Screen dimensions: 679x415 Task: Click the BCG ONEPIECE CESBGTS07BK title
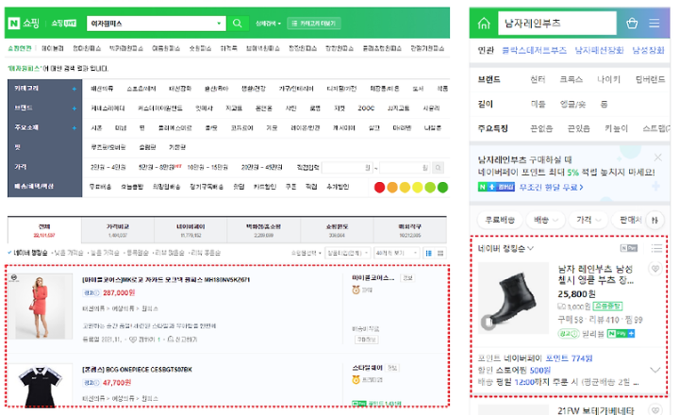[137, 370]
